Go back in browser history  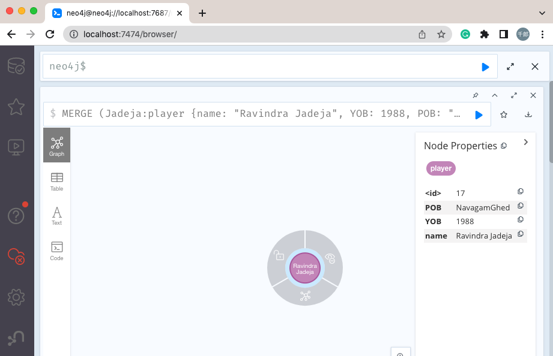(x=11, y=34)
